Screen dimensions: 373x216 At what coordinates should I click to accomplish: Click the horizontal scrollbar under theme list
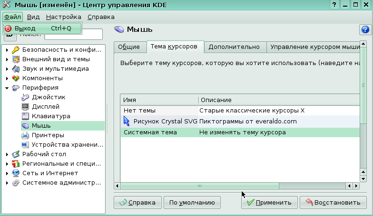pyautogui.click(x=200, y=186)
